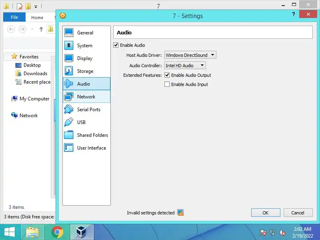This screenshot has height=240, width=320.
Task: Go to the Network settings category
Action: coord(86,96)
